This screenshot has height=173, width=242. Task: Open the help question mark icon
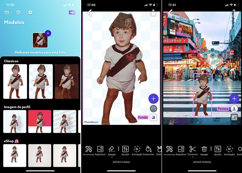click(x=18, y=12)
